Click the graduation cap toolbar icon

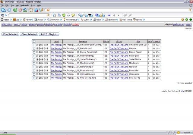tap(90, 15)
